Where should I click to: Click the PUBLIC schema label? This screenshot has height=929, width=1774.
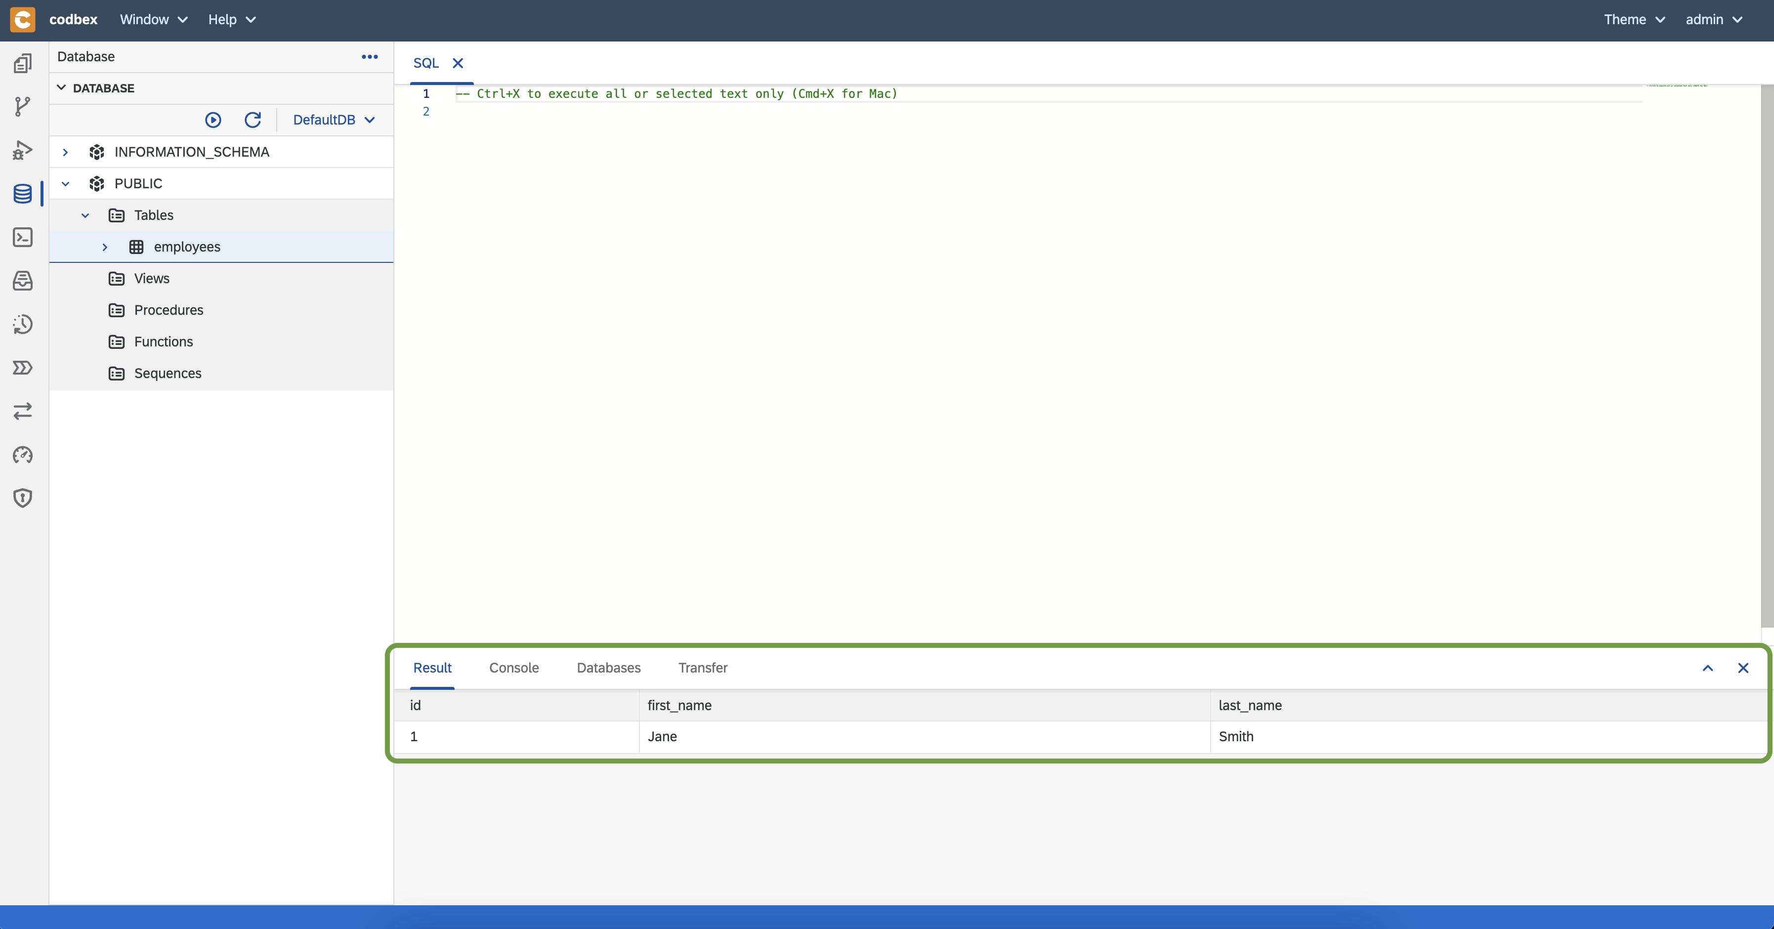click(138, 184)
